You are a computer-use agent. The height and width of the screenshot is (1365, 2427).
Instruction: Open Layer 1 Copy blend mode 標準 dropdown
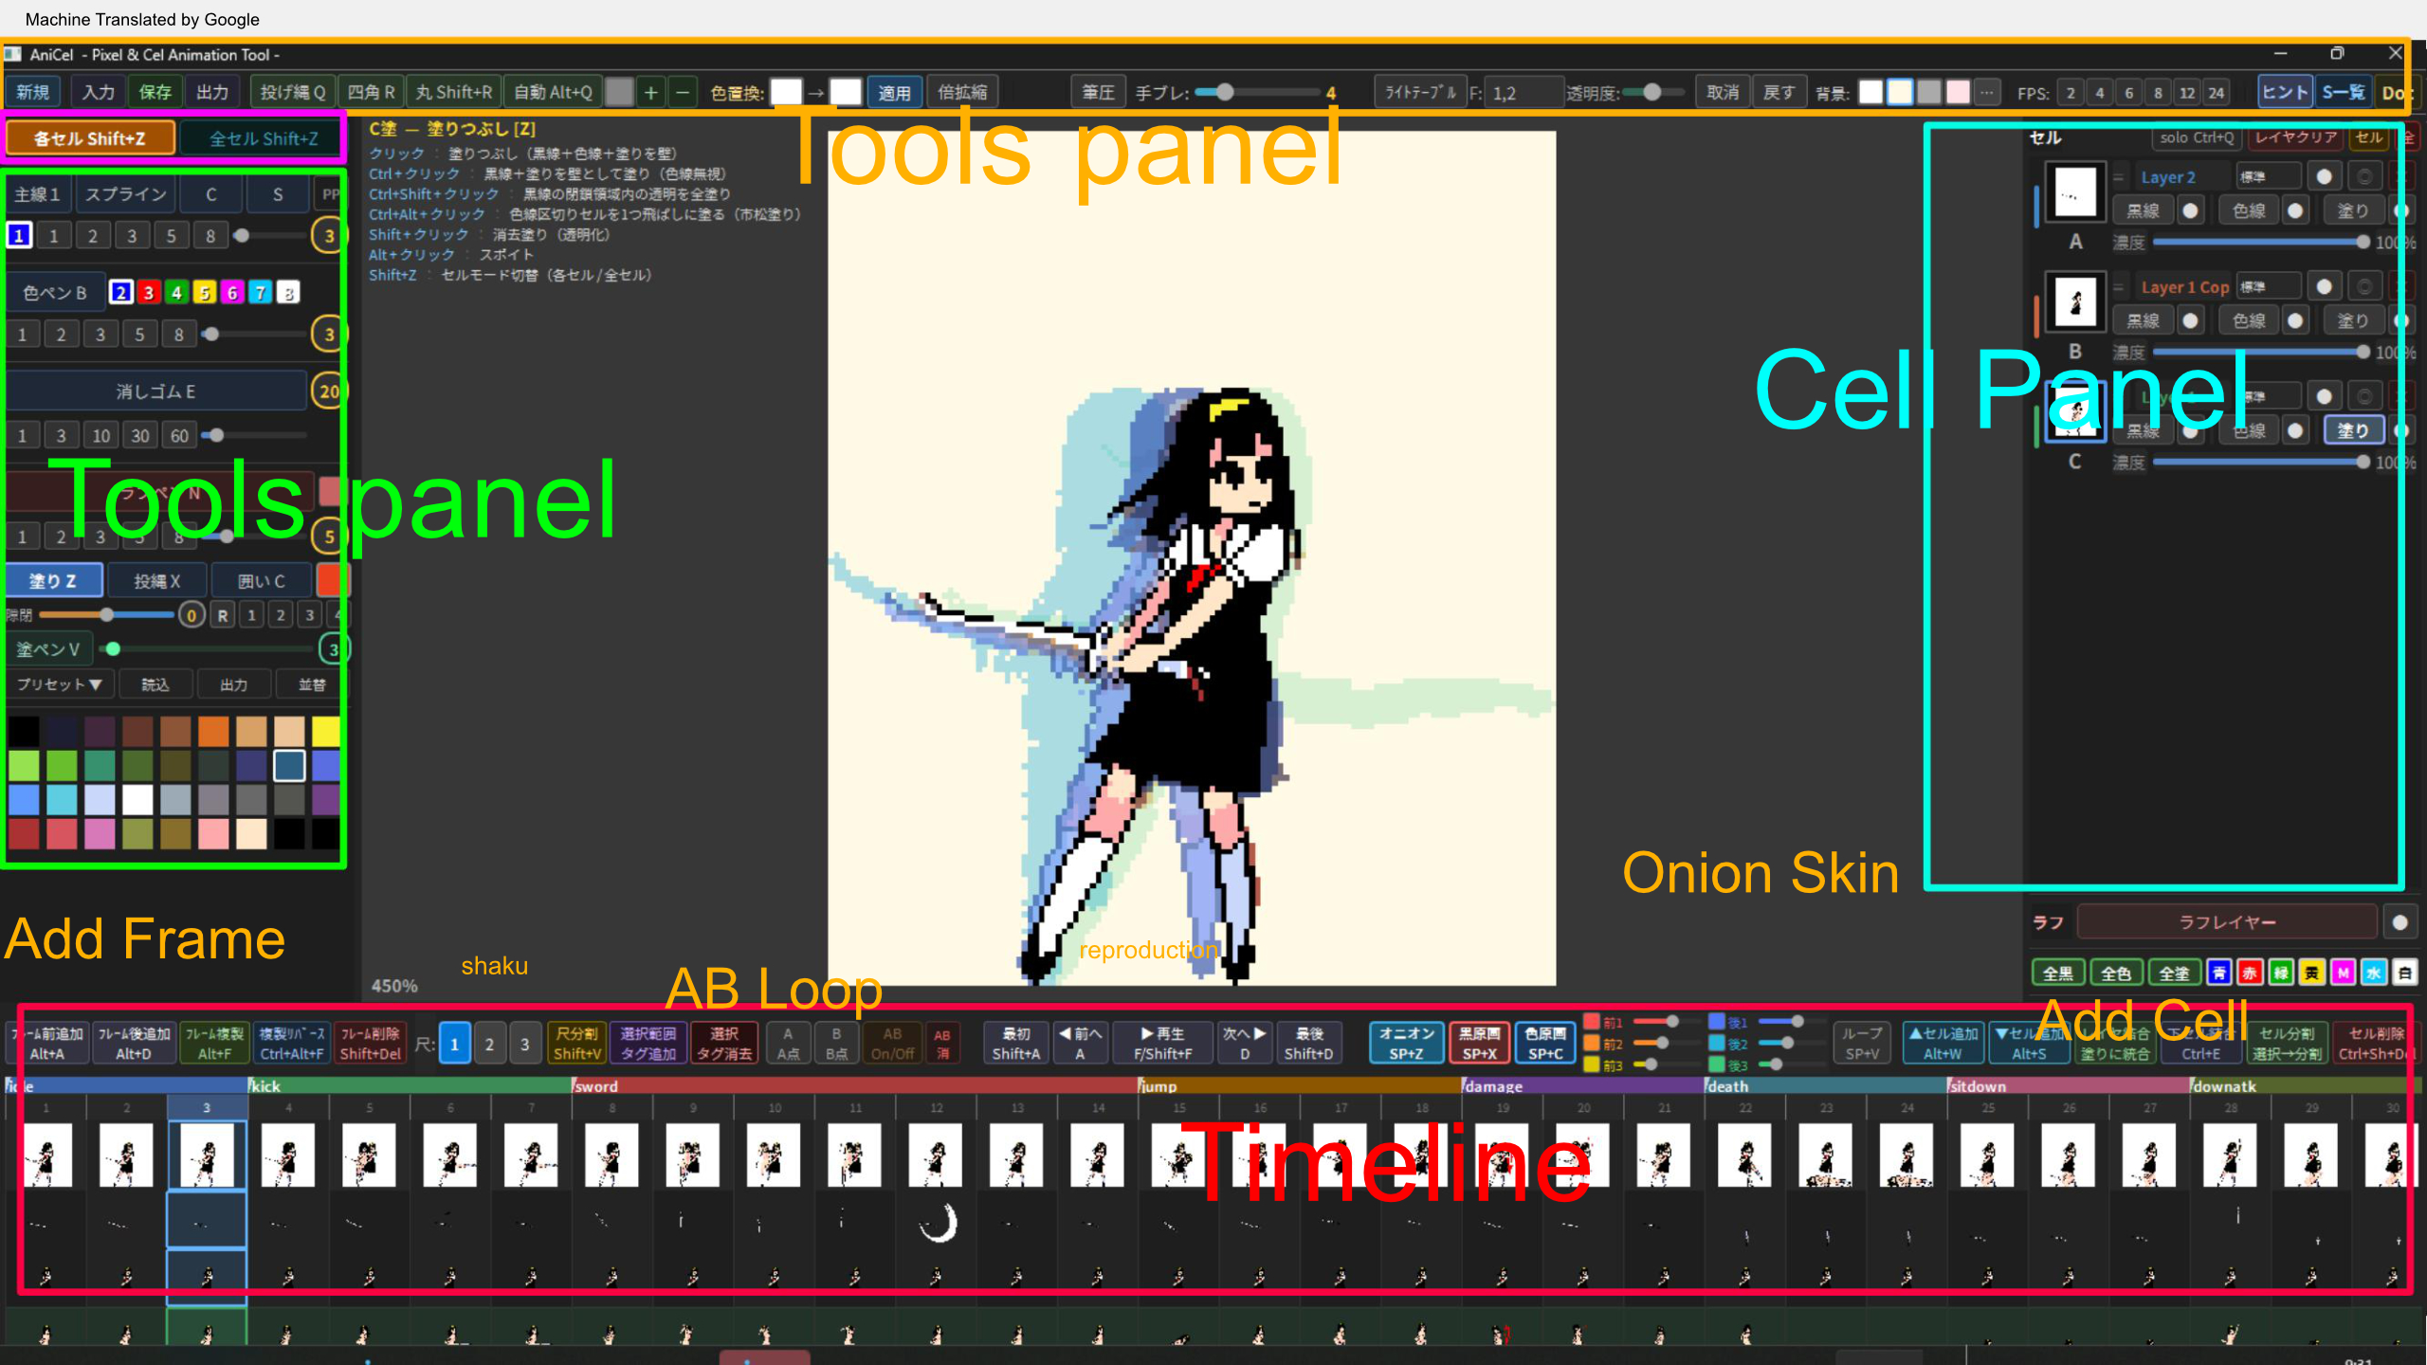pyautogui.click(x=2268, y=286)
